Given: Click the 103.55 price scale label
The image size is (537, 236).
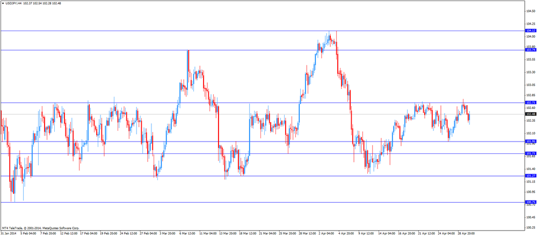Looking at the screenshot, I should coord(531,59).
